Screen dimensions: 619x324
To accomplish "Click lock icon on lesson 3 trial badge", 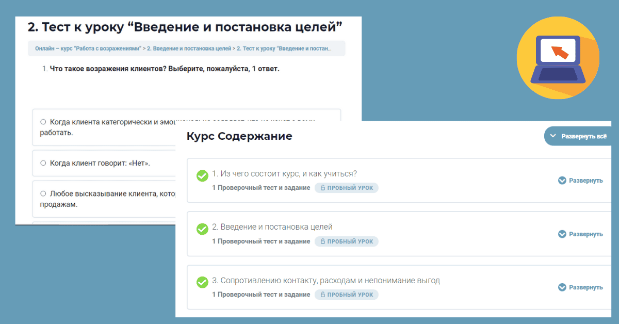I will point(323,295).
